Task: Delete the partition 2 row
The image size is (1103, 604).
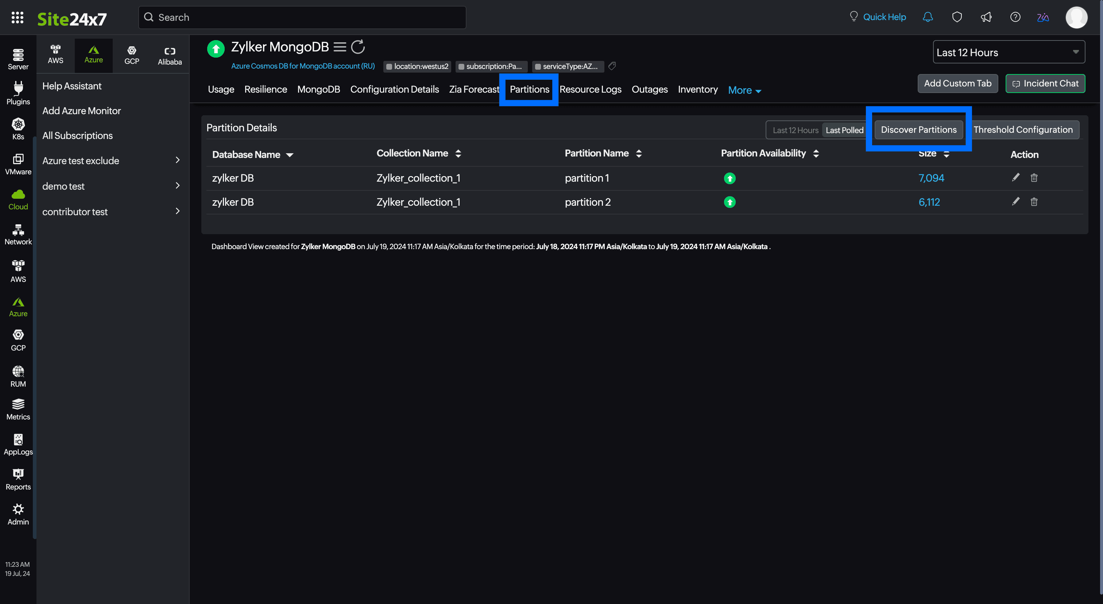Action: click(x=1034, y=202)
